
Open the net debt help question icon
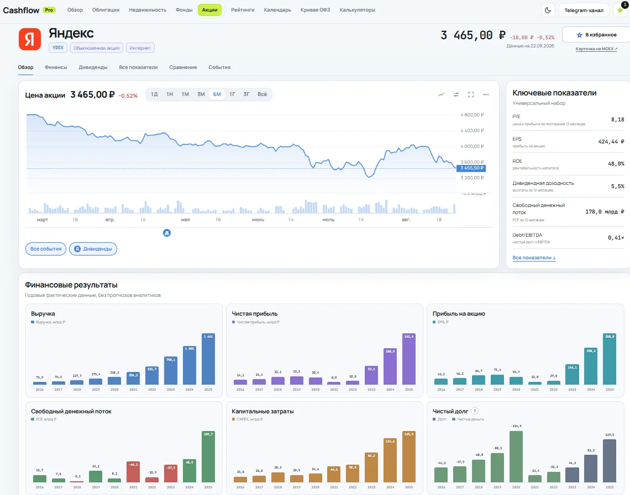click(475, 411)
